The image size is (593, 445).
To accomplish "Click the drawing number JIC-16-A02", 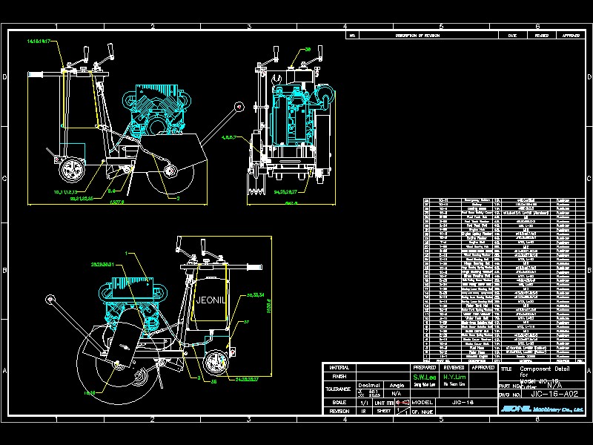I will tap(554, 394).
